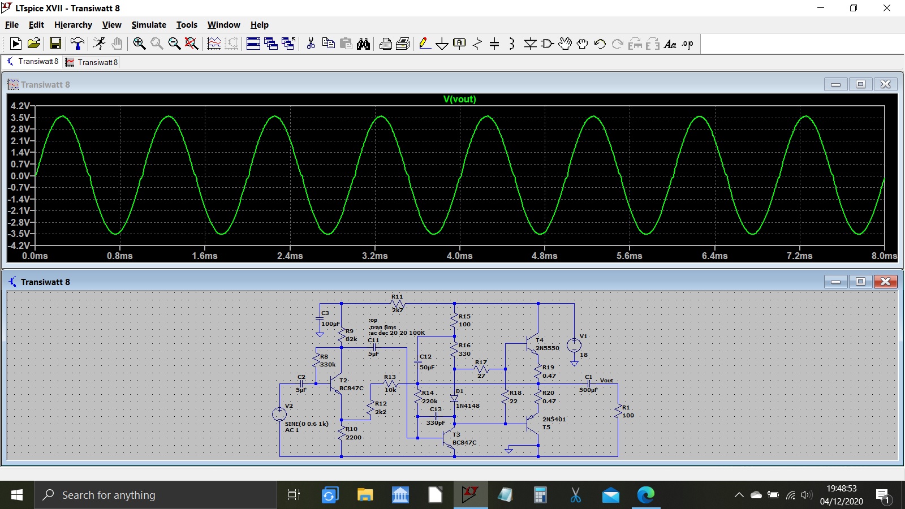
Task: Place a Capacitor component
Action: pos(494,44)
